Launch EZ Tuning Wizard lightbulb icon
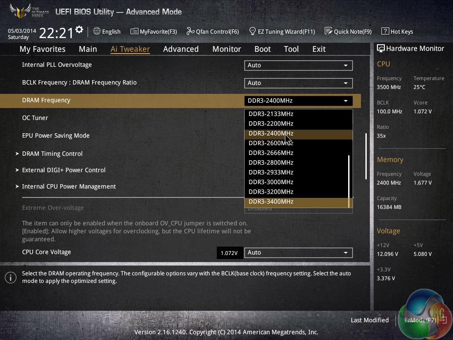Screen dimensions: 453x340 (x=253, y=31)
